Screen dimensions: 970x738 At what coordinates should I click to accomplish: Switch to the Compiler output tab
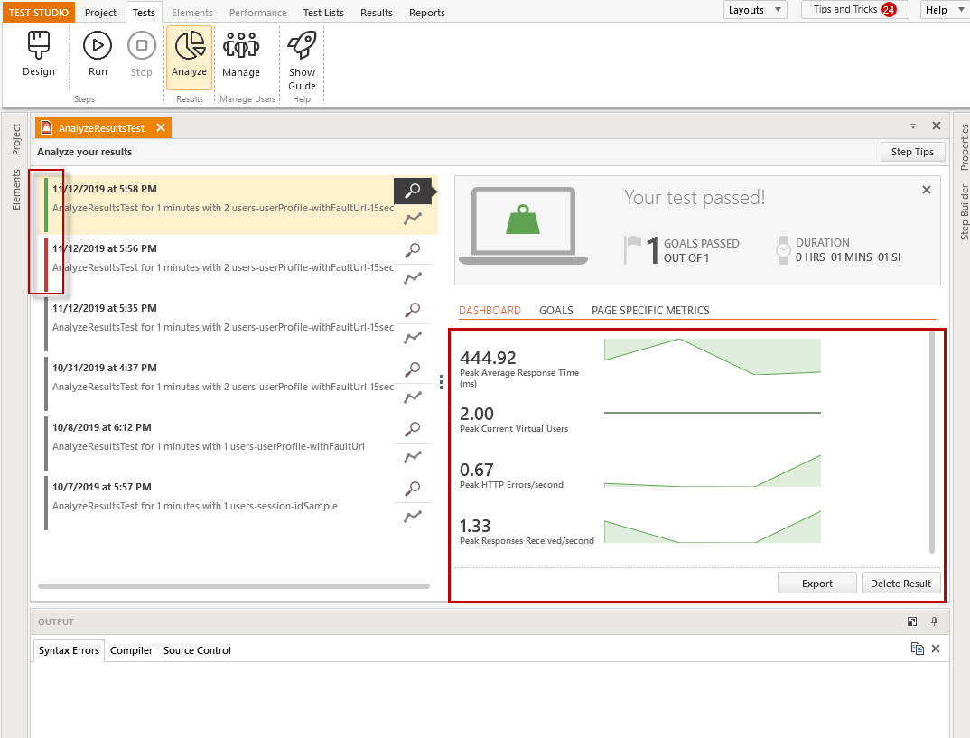pos(131,650)
